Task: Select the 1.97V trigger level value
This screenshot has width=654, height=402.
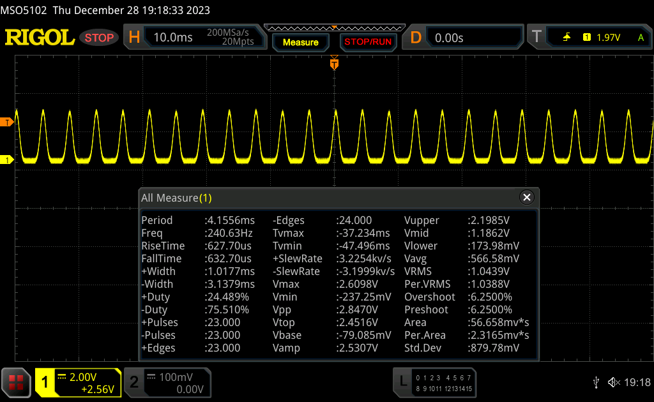Action: coord(608,38)
